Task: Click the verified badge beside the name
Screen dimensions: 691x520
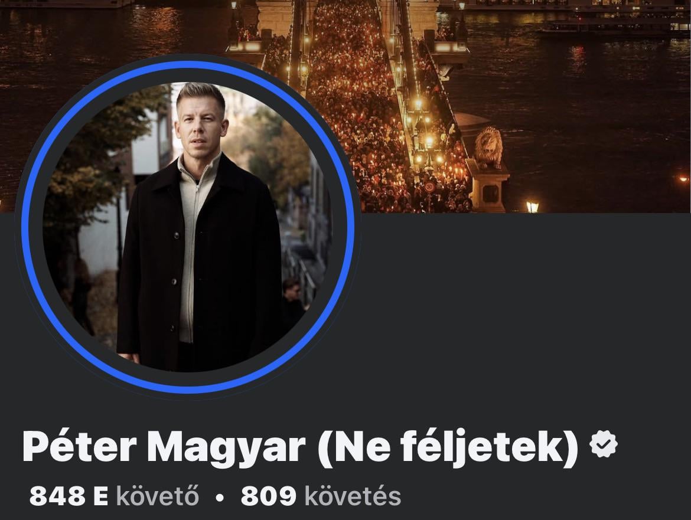Action: (x=604, y=444)
